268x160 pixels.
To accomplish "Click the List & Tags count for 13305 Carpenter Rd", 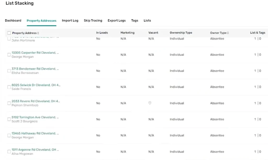I will click(258, 55).
